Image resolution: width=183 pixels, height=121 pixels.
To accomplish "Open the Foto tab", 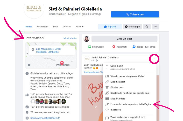I will (55, 27).
